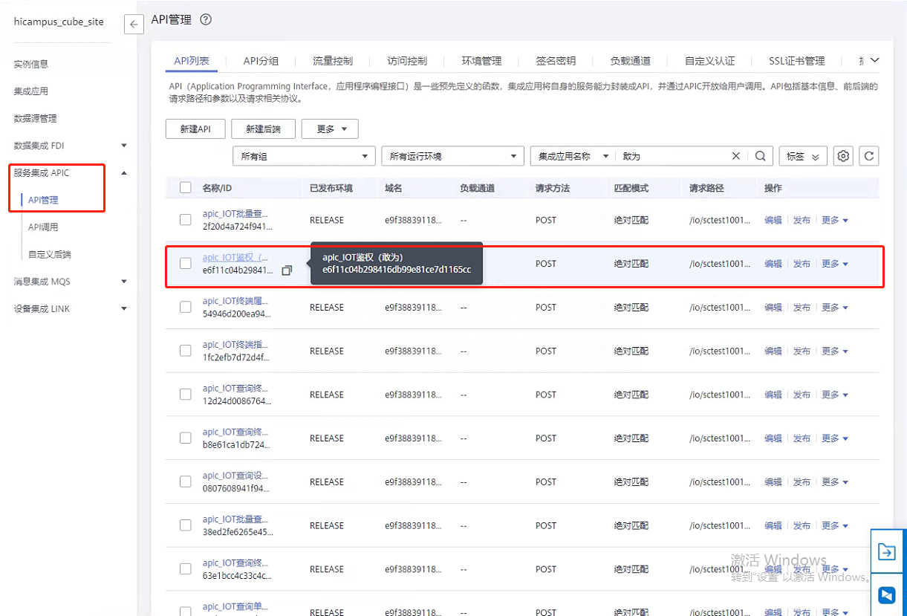Open the 所有组 group dropdown
The width and height of the screenshot is (907, 616).
[303, 156]
